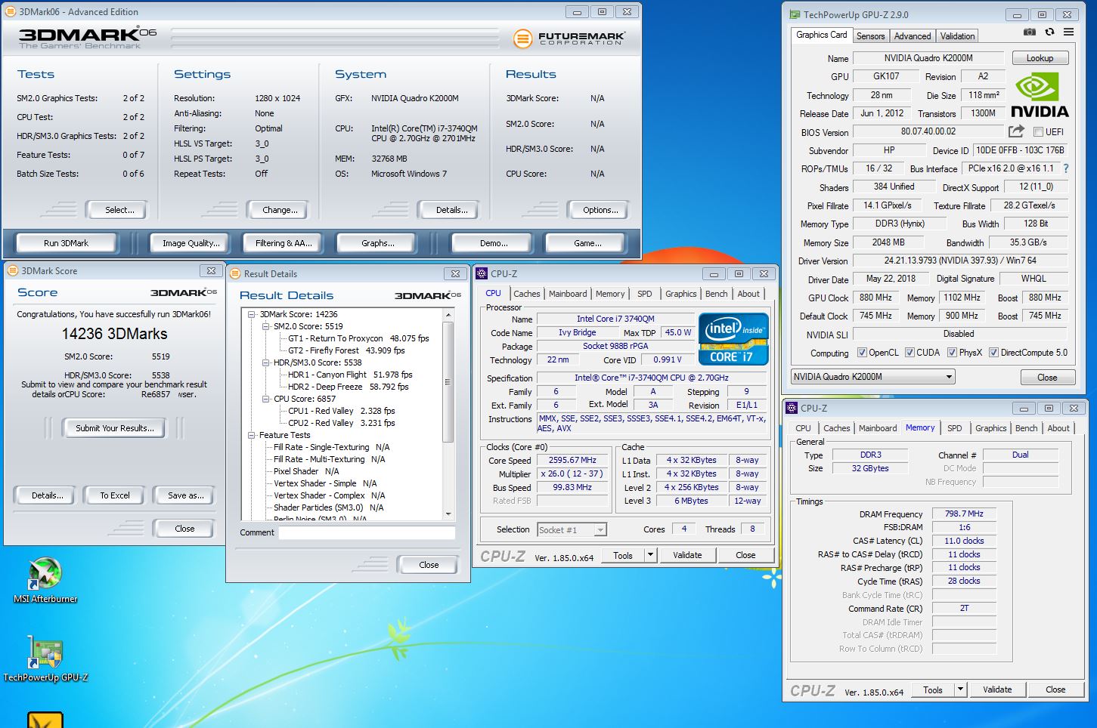Collapse the HDR/SM3.0 Score: 5538 tree node
This screenshot has height=728, width=1097.
click(266, 362)
